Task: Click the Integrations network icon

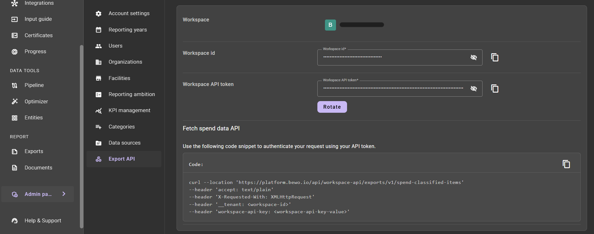Action: click(x=15, y=3)
